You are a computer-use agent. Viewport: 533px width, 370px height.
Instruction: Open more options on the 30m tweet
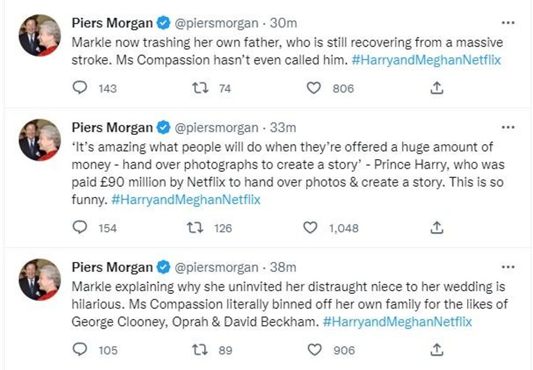point(507,23)
